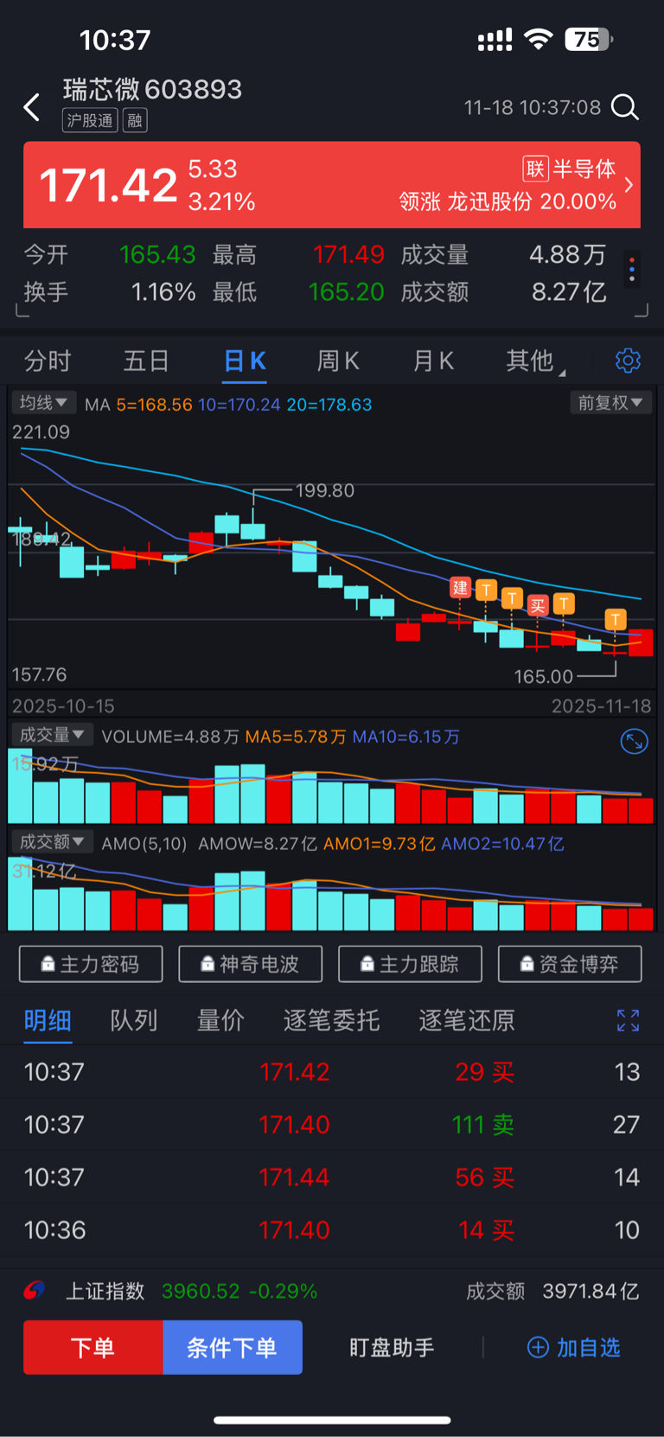
Task: Open the 神奇电波 locked feature
Action: pyautogui.click(x=251, y=964)
